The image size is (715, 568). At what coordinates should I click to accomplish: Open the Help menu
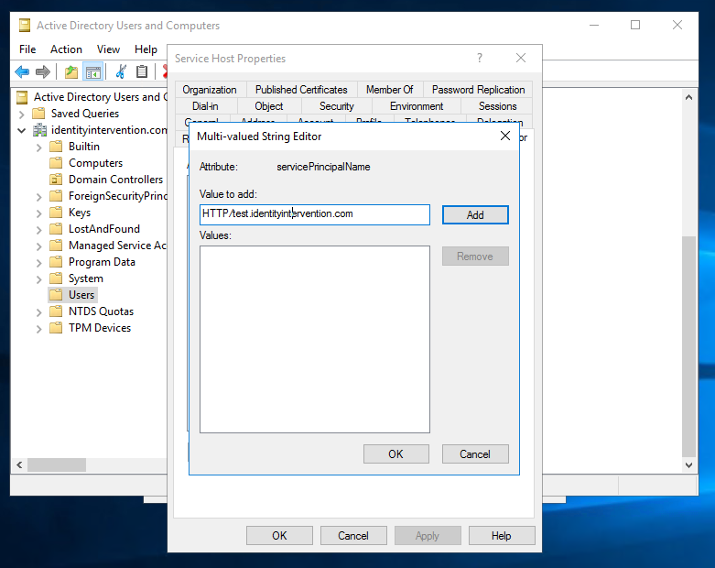[146, 49]
